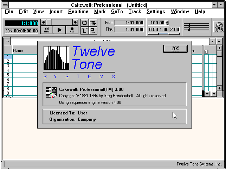
Task: Maximize the main Cakewalk window
Action: point(221,5)
